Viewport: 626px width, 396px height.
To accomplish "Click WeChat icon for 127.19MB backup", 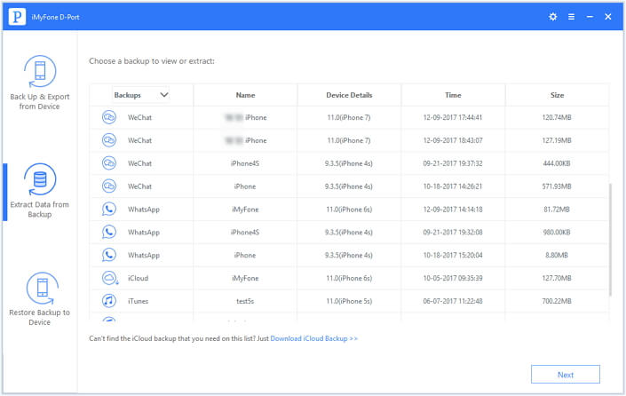I will click(109, 140).
